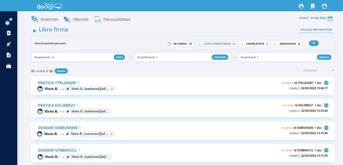Expand the Ordina per dropdown
The image size is (343, 165).
318,70
